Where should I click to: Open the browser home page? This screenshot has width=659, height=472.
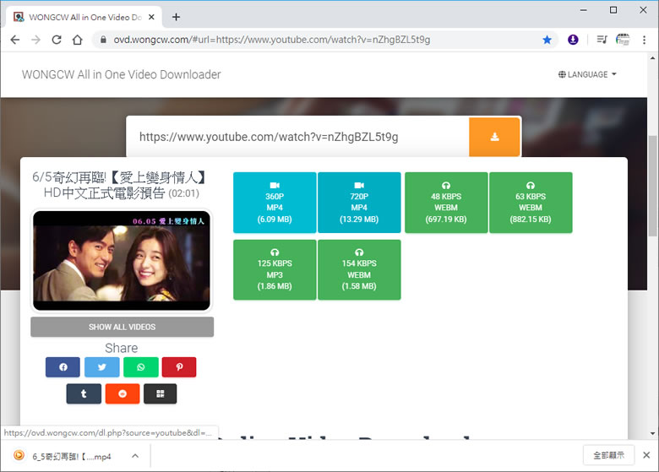click(78, 40)
